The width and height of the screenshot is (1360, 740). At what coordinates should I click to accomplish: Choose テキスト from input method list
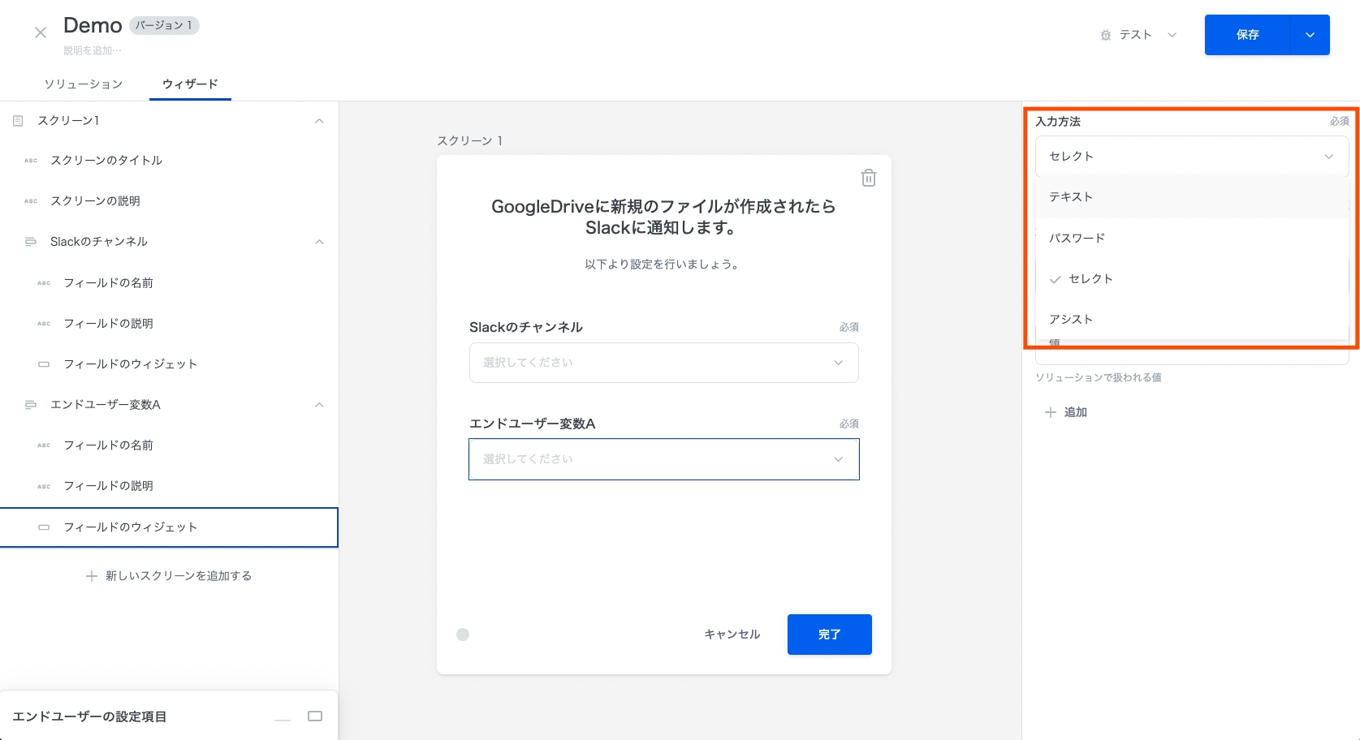[1071, 197]
